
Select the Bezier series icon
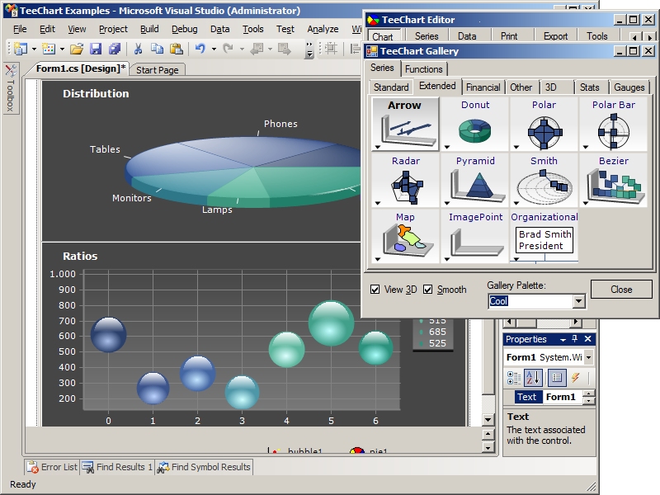[613, 180]
